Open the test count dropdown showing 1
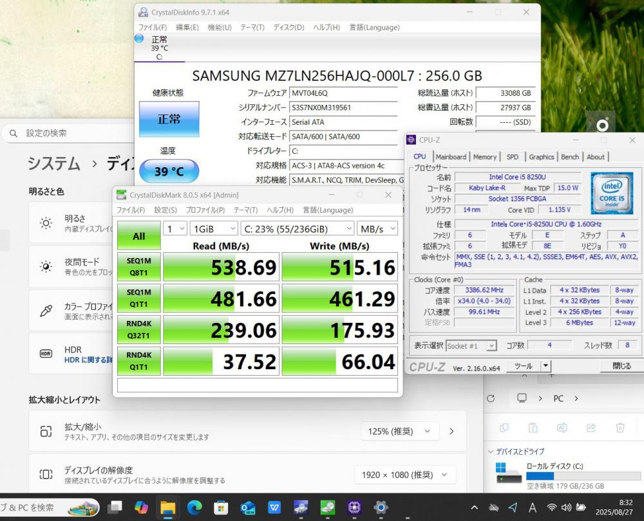This screenshot has width=644, height=521. click(x=175, y=228)
